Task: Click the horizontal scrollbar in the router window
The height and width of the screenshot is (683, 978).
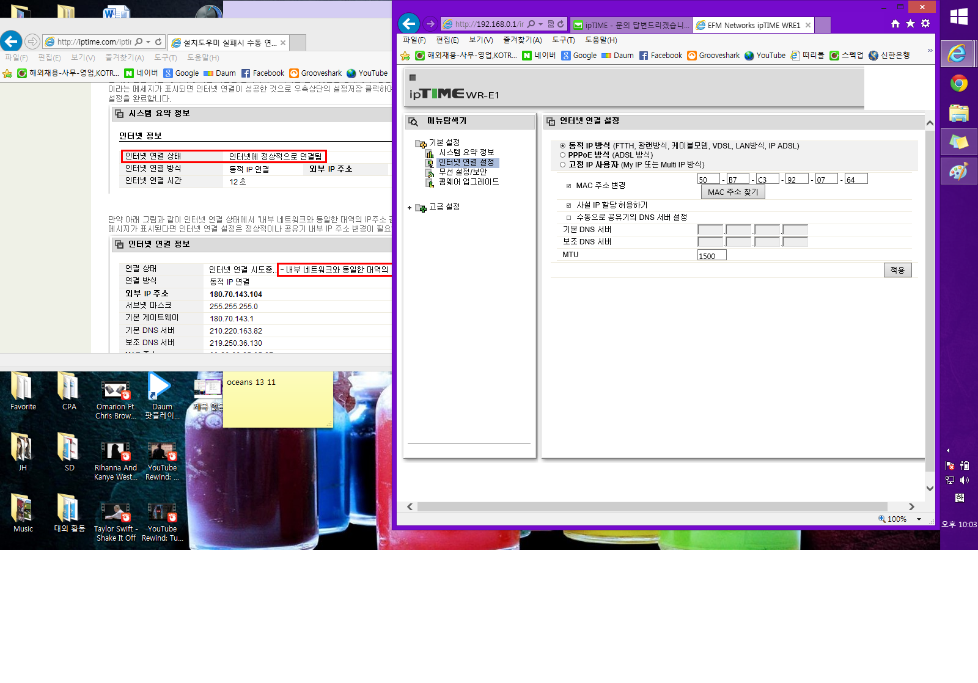Action: pos(652,506)
